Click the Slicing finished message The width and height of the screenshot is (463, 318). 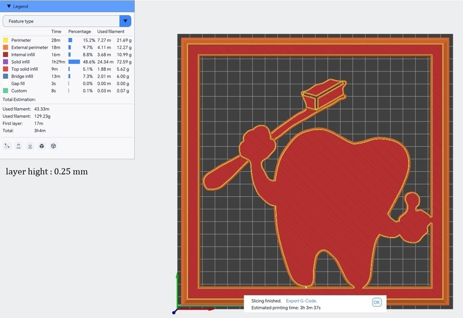[x=266, y=301]
